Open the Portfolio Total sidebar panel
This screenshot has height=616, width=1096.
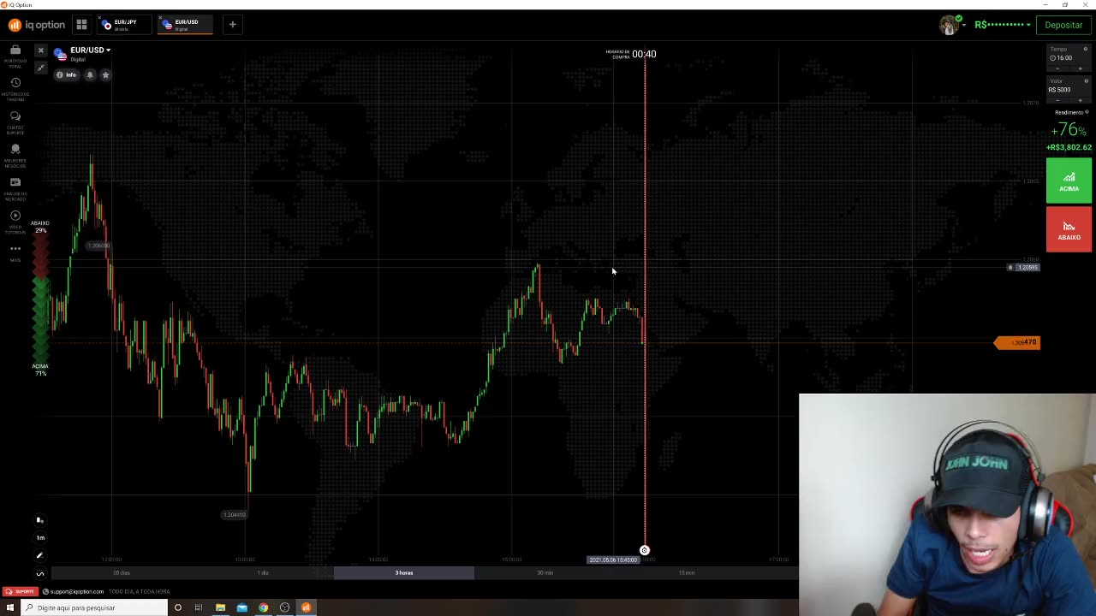pos(15,56)
